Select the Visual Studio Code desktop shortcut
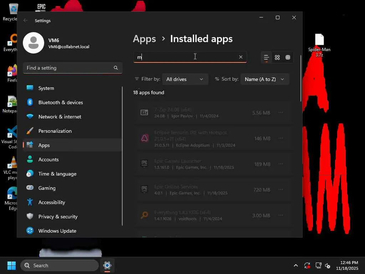This screenshot has height=274, width=365. point(10,137)
